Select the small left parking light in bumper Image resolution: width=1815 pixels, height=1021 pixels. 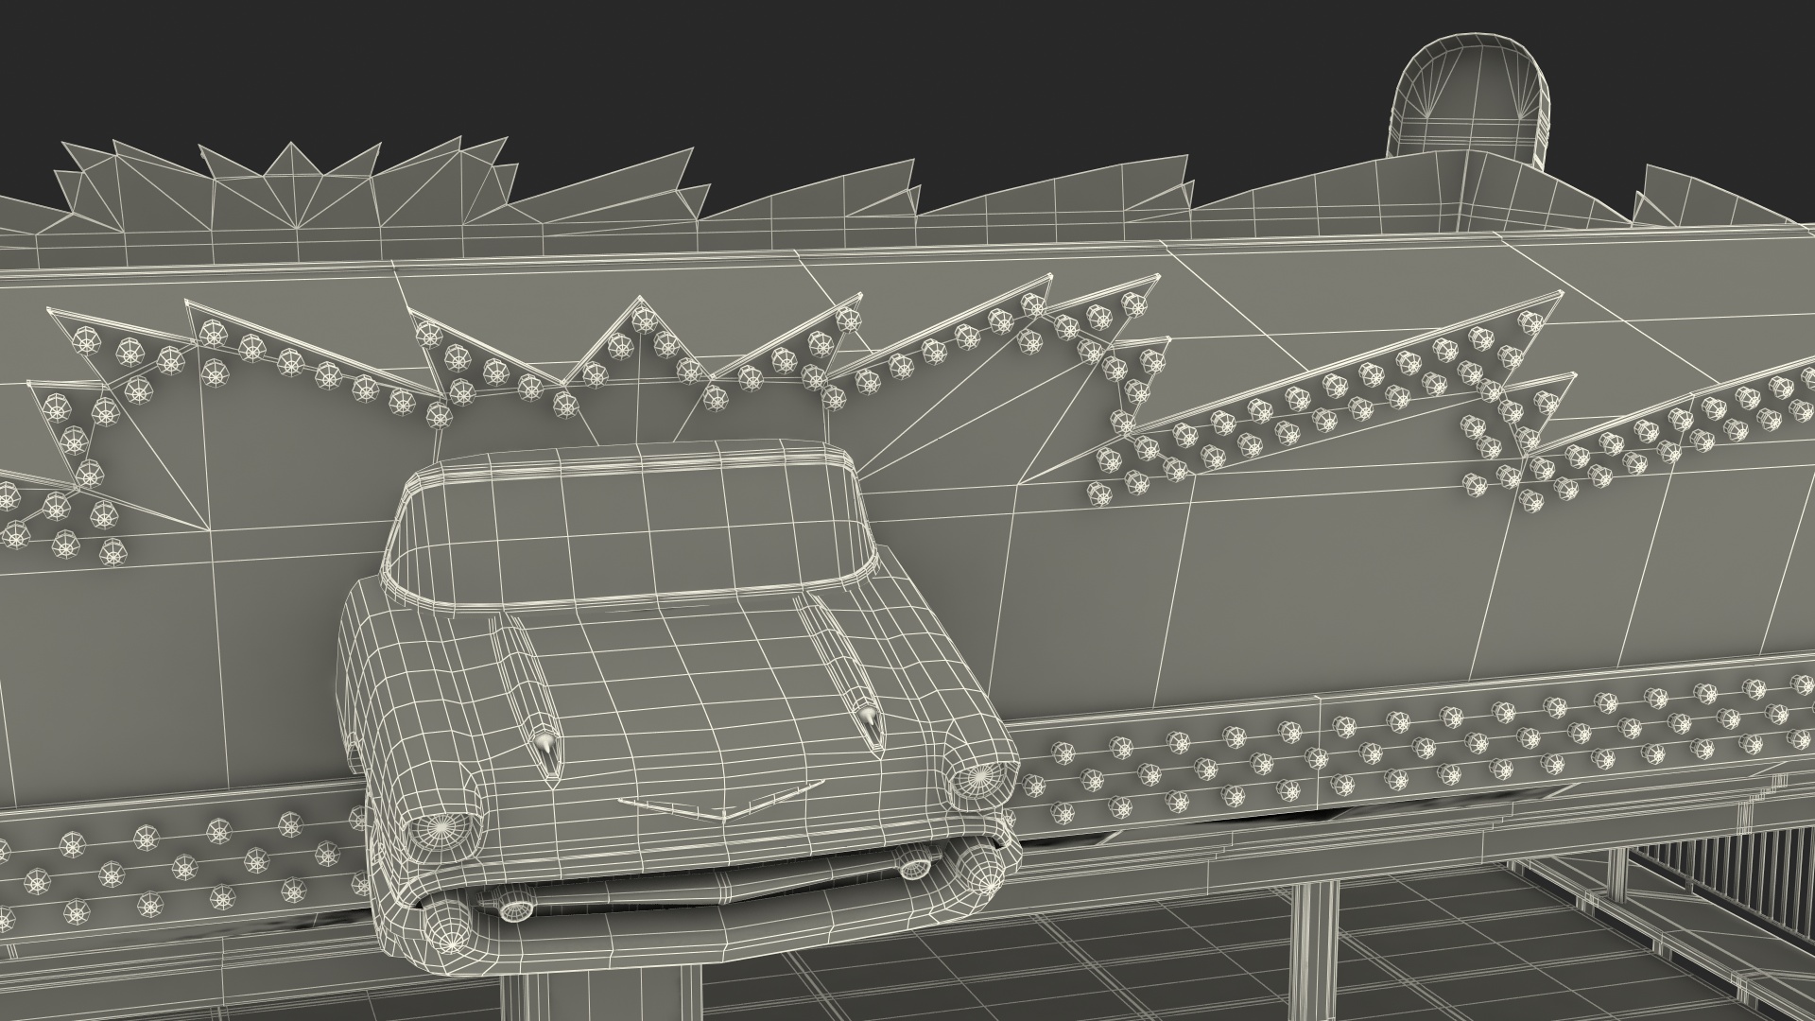[516, 908]
